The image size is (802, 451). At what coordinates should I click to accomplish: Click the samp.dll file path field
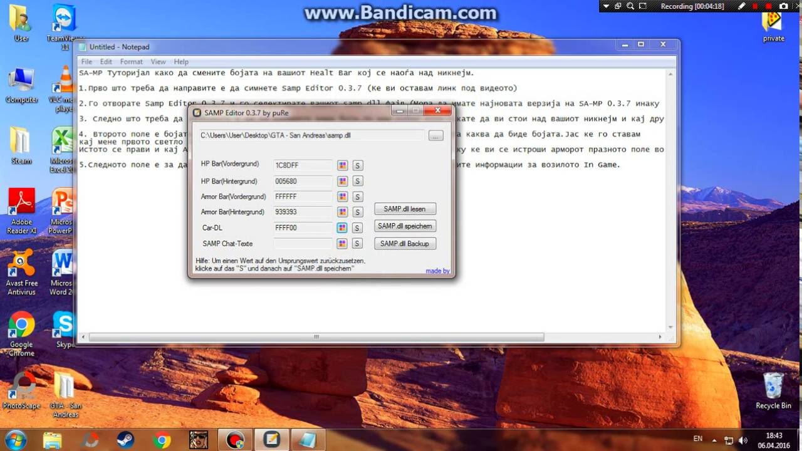pos(311,135)
